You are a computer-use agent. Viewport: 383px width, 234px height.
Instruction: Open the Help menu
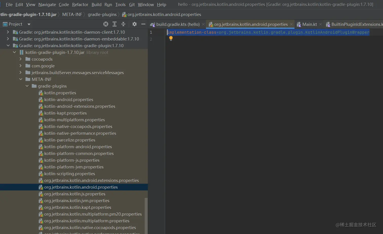click(x=162, y=5)
